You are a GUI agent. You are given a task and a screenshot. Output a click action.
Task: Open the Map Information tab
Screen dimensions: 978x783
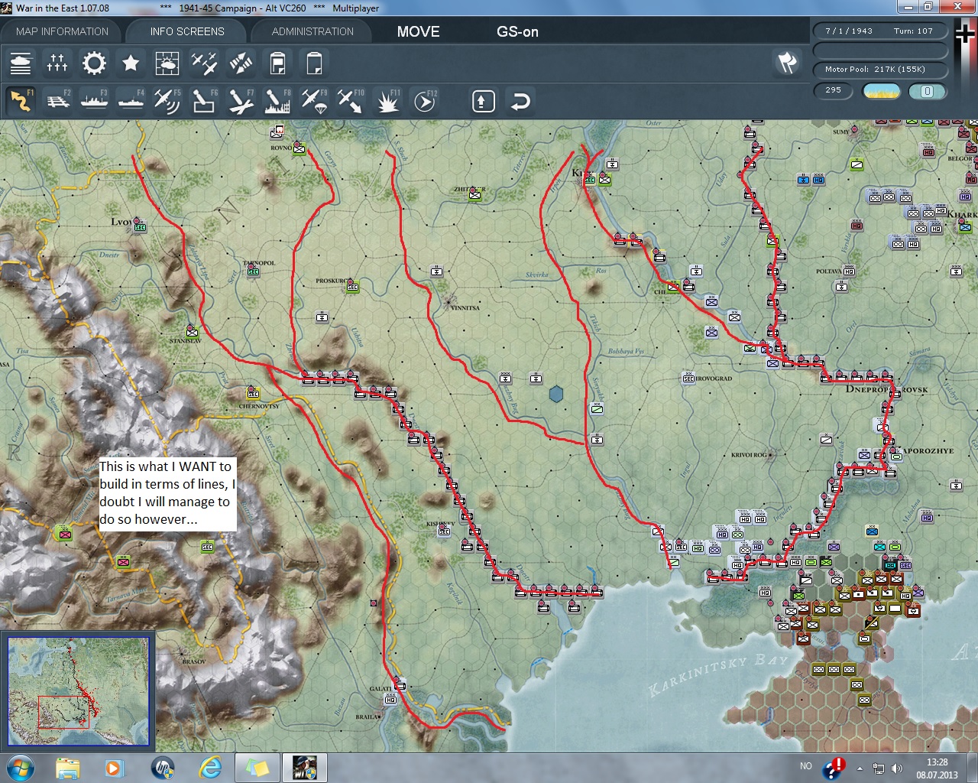point(62,31)
